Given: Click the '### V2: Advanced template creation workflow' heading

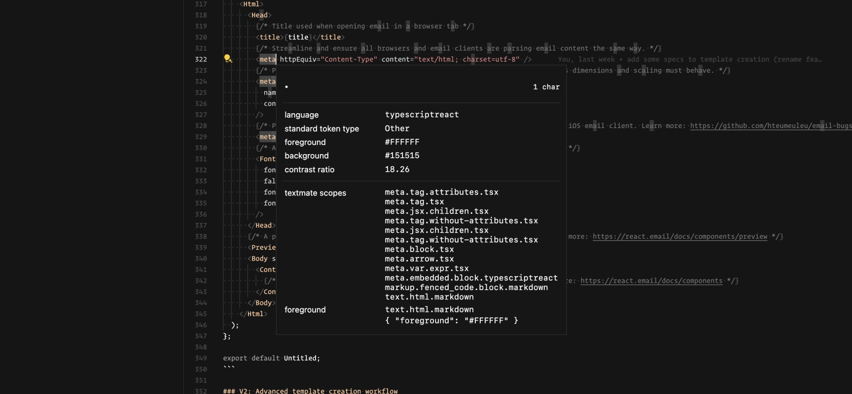Looking at the screenshot, I should click(310, 391).
